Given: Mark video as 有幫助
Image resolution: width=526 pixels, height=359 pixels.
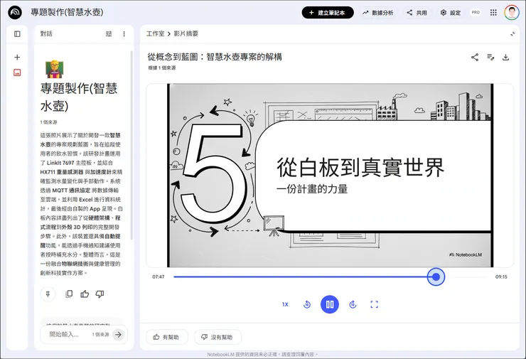Looking at the screenshot, I should point(167,337).
